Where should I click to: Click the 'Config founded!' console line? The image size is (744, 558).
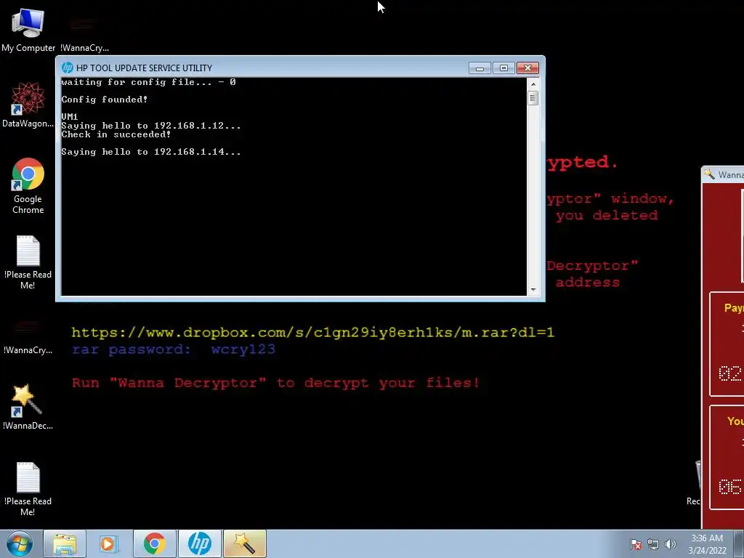105,100
